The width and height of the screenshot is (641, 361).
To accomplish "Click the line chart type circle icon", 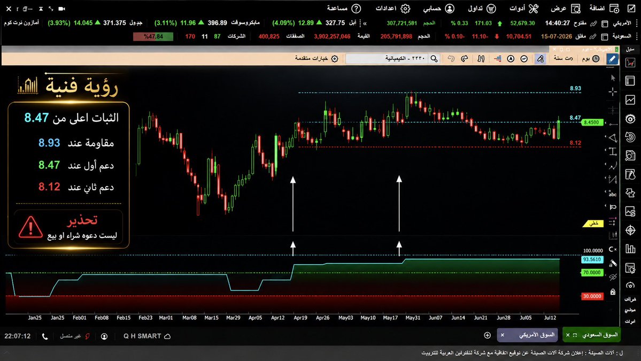I will tap(524, 59).
